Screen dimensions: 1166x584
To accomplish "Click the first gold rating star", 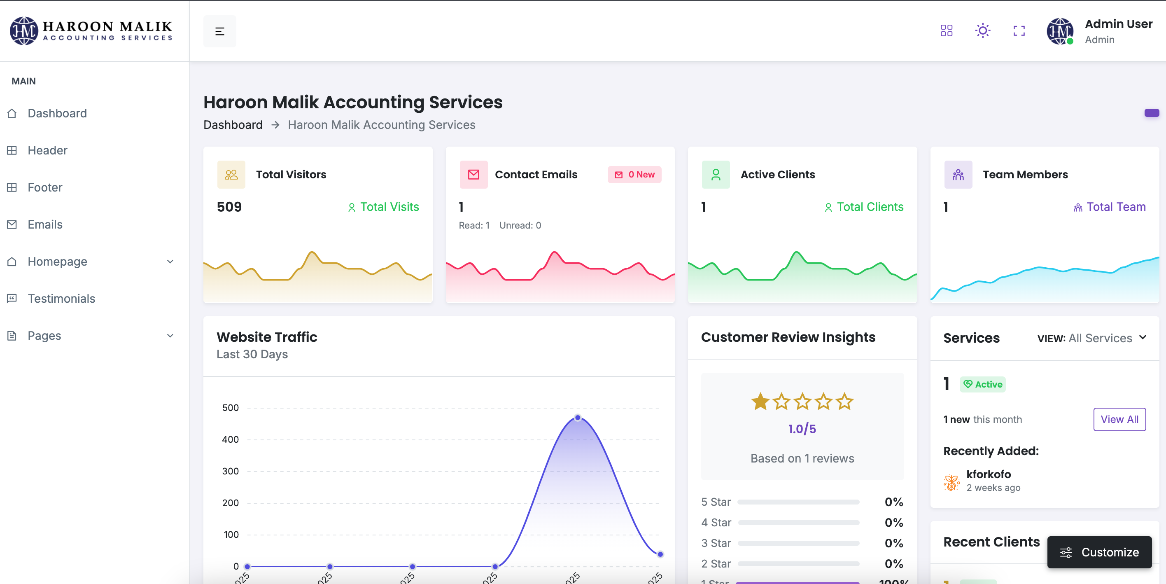I will click(x=760, y=402).
